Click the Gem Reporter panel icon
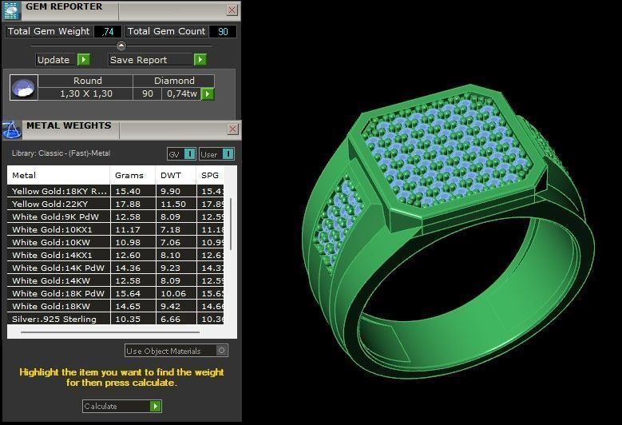Screen dimensions: 622x425 pos(11,10)
